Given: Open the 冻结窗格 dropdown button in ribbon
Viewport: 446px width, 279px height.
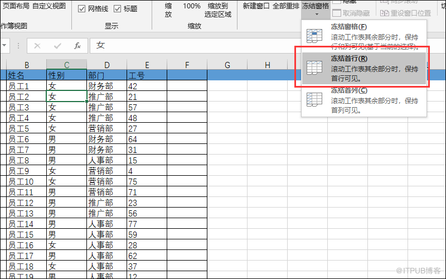Looking at the screenshot, I should tap(316, 9).
